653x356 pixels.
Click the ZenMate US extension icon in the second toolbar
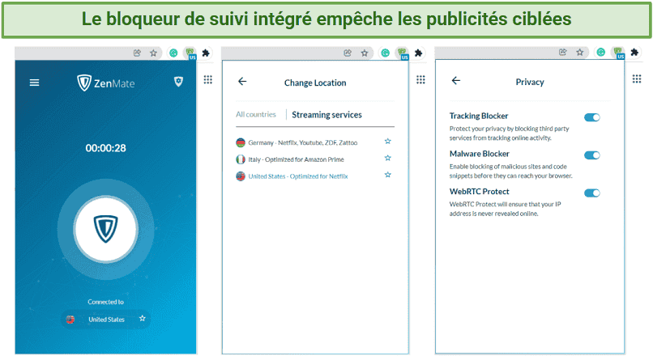pyautogui.click(x=403, y=53)
